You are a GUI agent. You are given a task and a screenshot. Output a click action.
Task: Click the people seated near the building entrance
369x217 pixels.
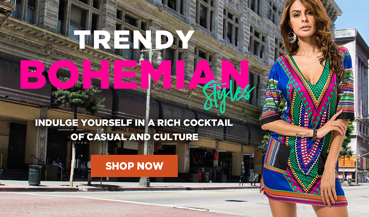[x=71, y=167]
